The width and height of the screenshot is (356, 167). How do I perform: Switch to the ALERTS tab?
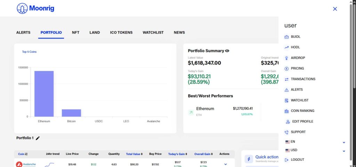coord(23,33)
